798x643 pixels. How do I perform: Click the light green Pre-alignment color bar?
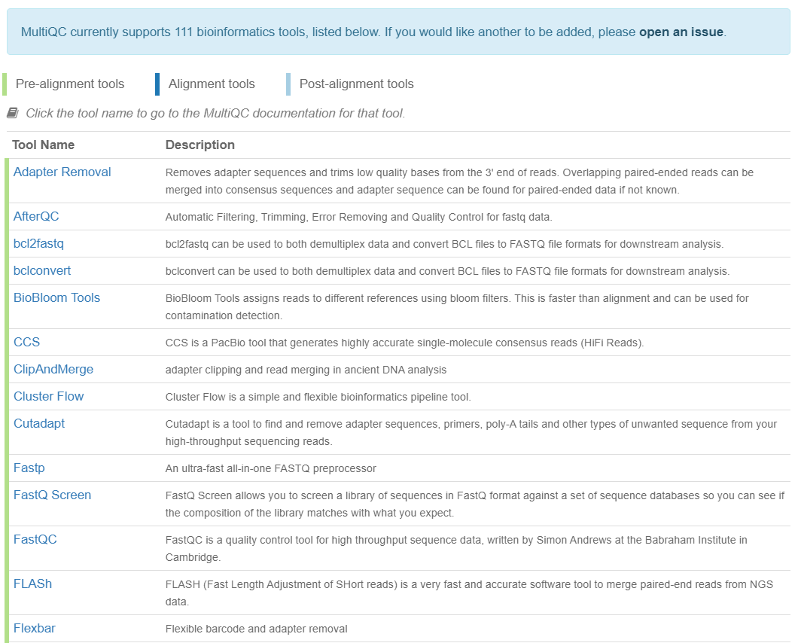click(x=5, y=84)
